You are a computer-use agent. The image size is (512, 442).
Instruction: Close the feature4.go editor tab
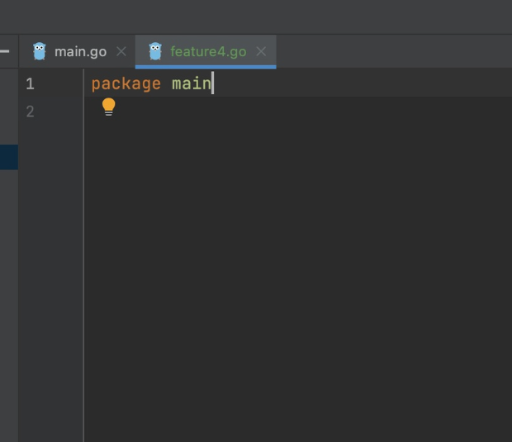pyautogui.click(x=261, y=51)
